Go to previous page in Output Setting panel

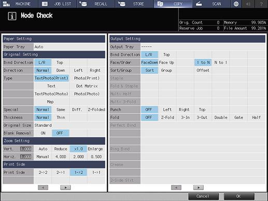(176, 188)
